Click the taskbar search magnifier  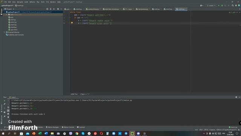tap(9, 133)
